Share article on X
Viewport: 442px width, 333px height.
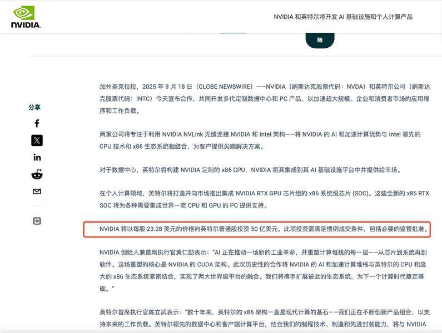37,140
